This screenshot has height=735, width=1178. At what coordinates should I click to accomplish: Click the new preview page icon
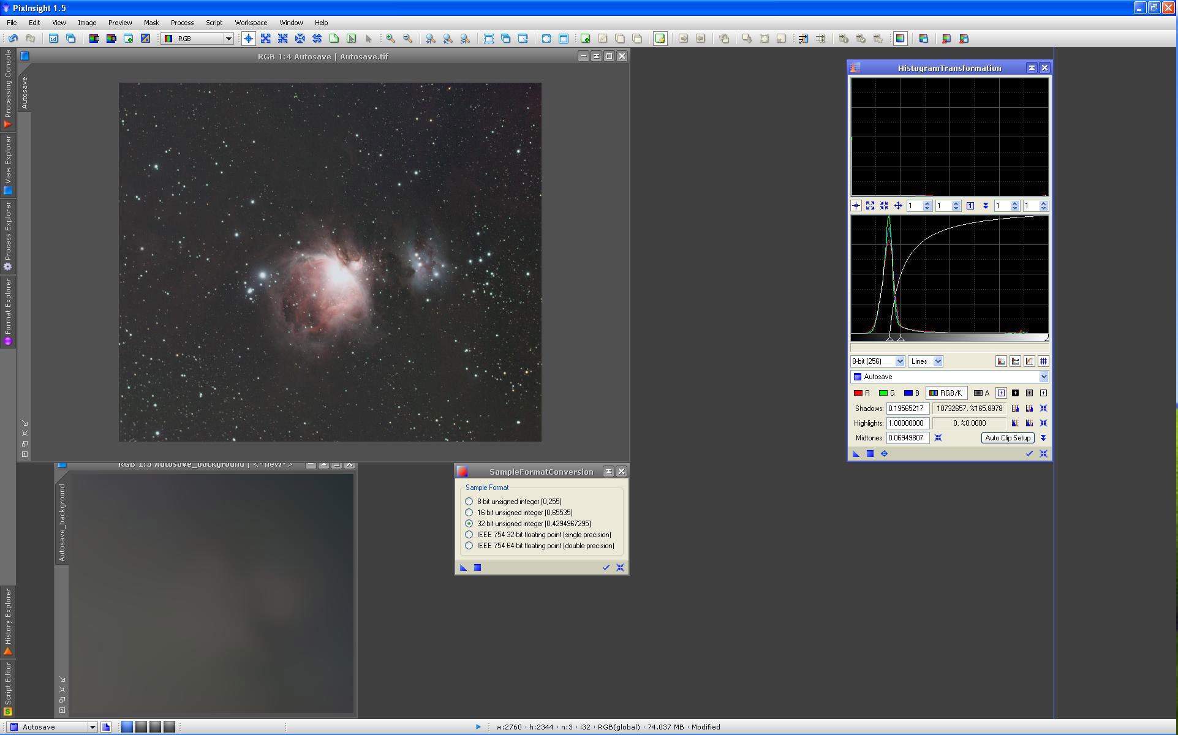click(334, 39)
